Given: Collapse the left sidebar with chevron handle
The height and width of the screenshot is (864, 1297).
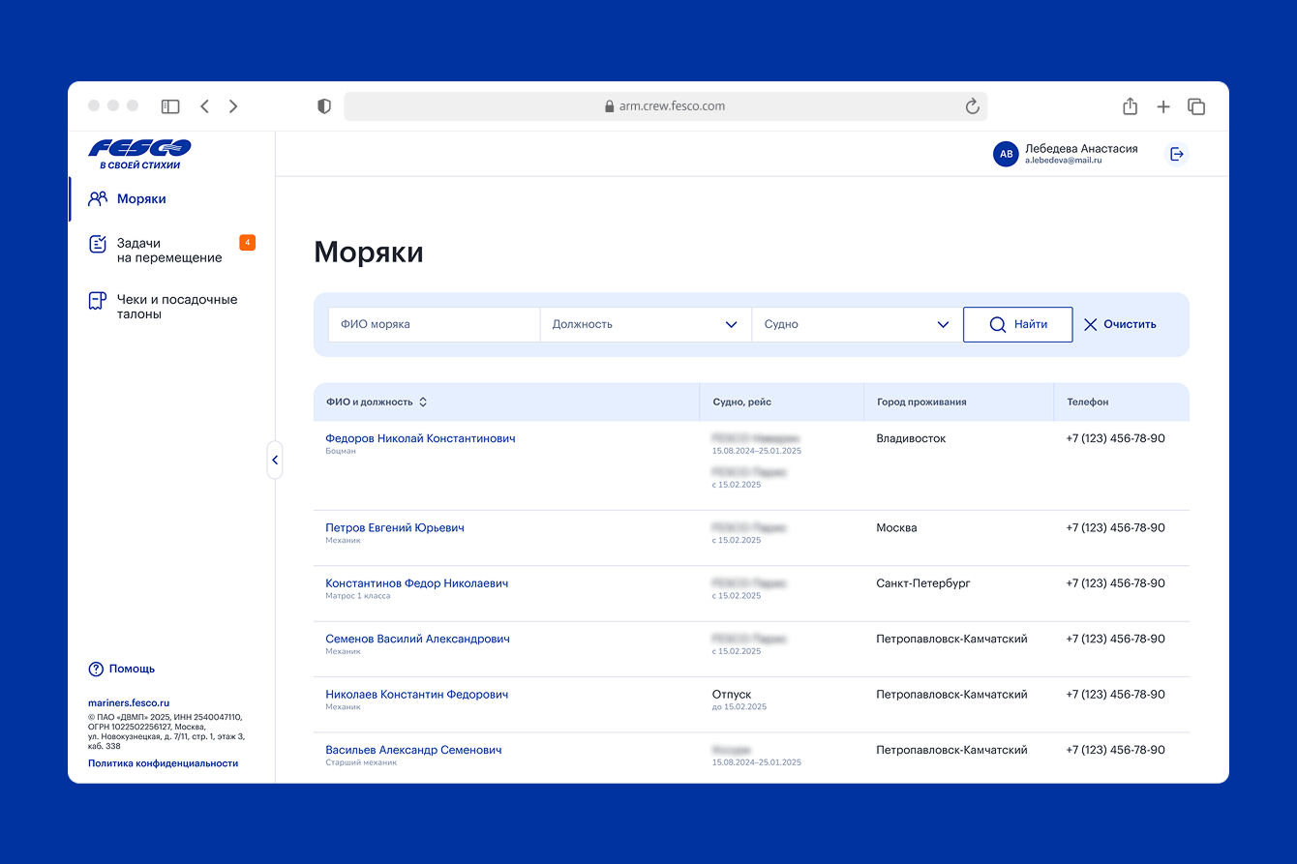Looking at the screenshot, I should point(275,461).
